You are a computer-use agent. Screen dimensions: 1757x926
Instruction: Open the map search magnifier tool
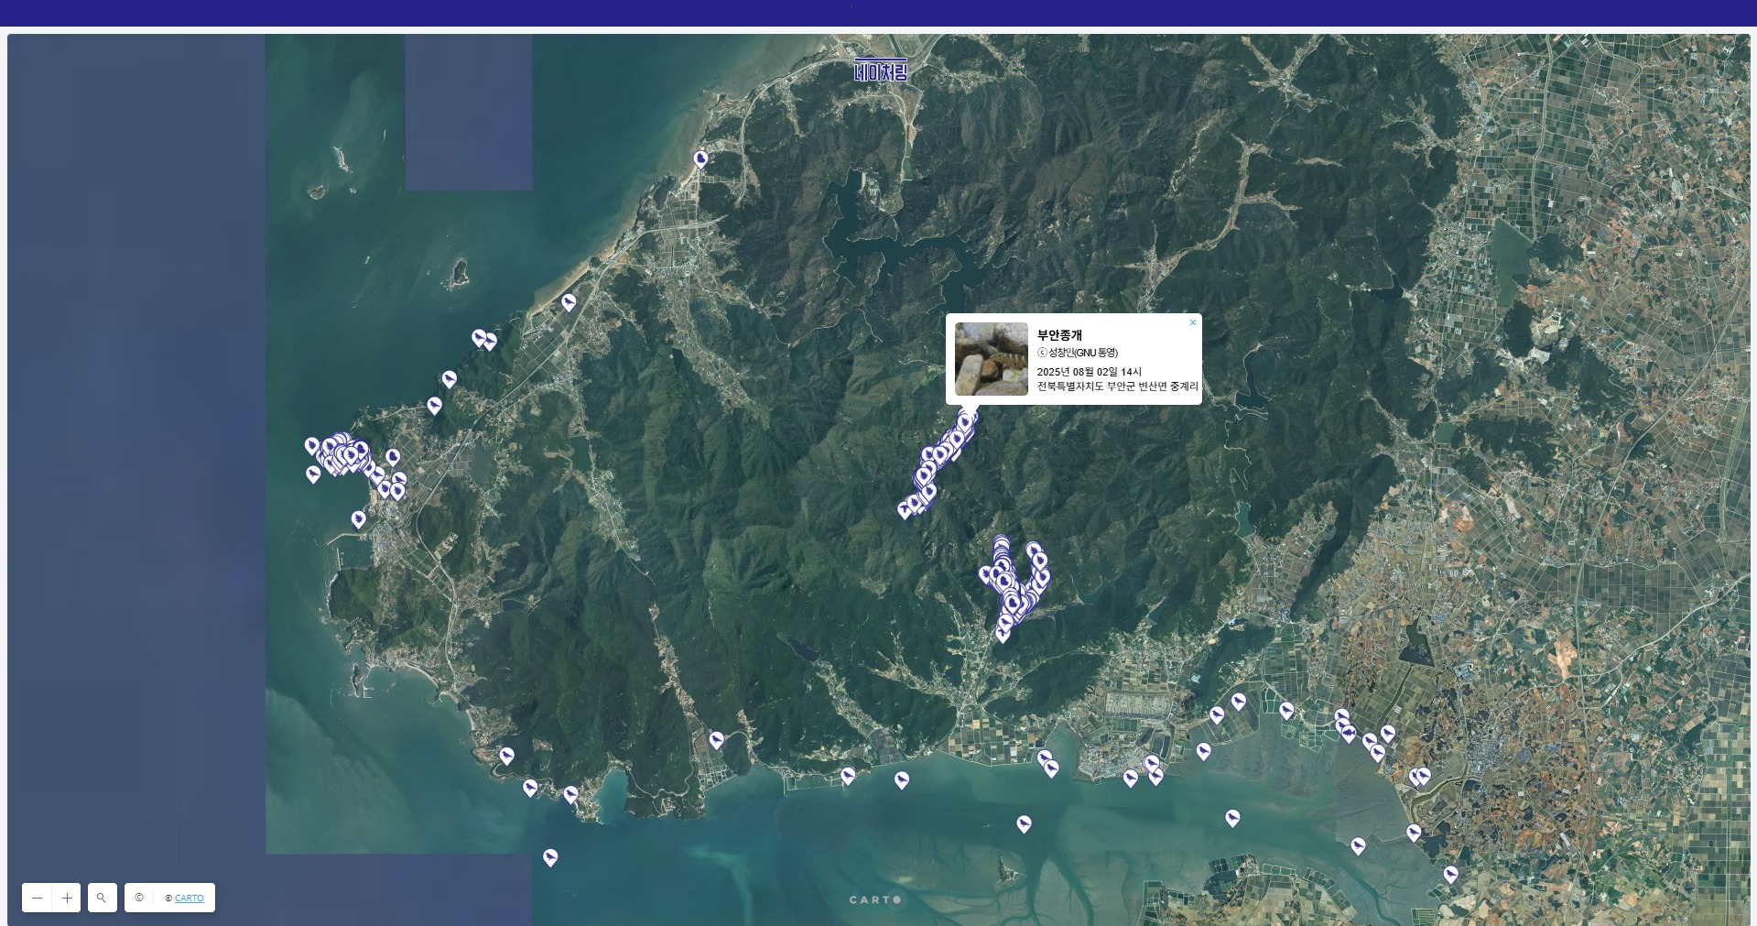(x=102, y=898)
